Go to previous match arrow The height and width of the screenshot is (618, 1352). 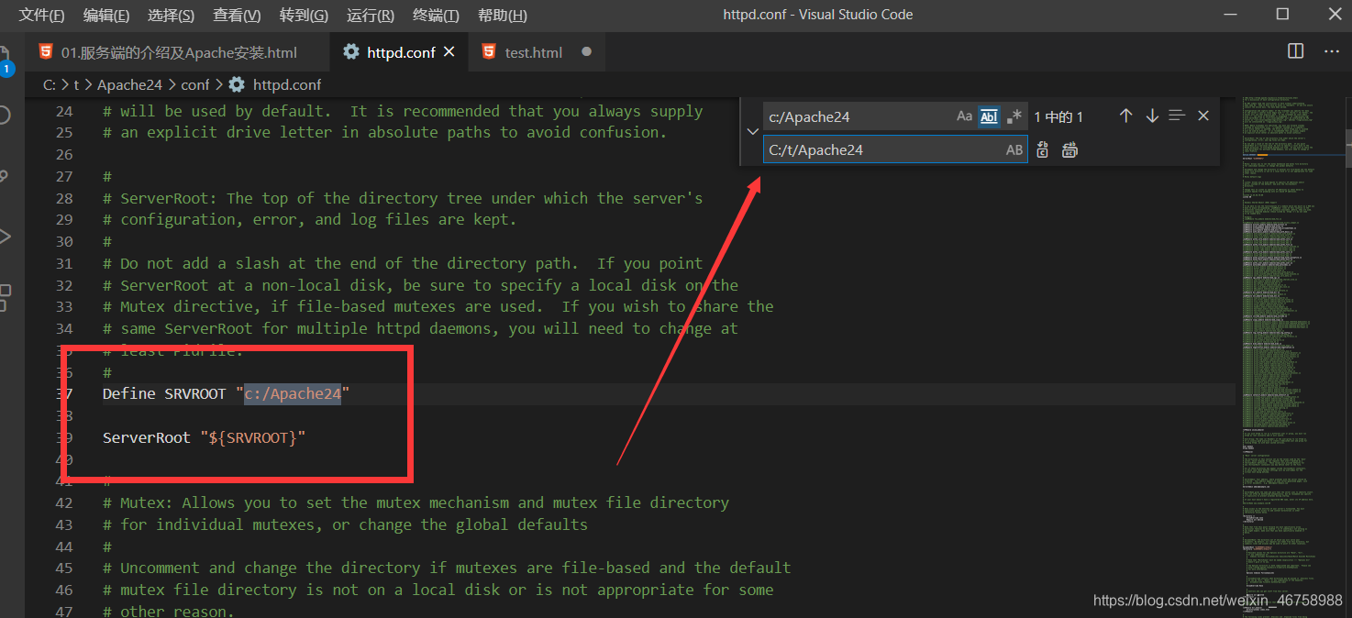click(x=1125, y=116)
